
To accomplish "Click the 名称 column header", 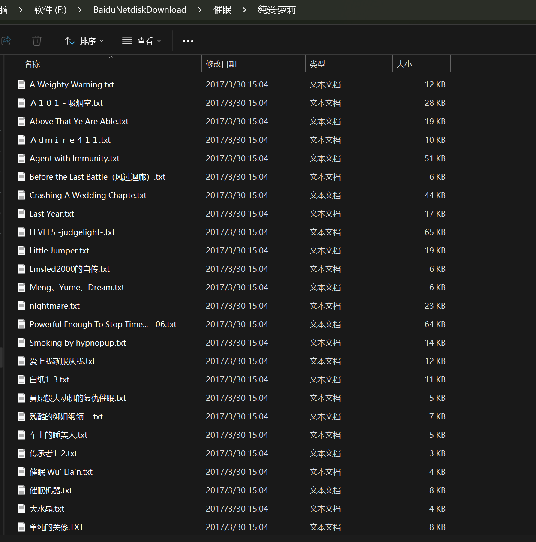I will tap(32, 64).
